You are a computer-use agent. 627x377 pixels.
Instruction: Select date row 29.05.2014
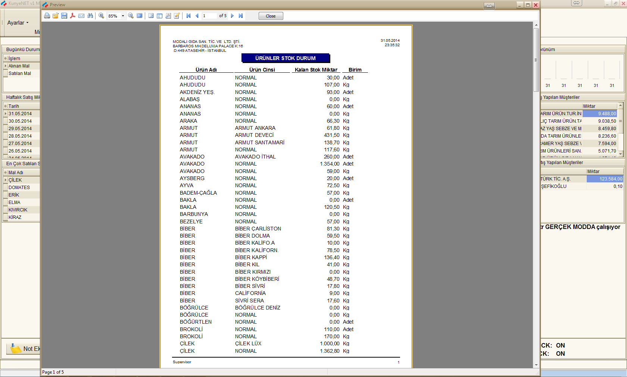(22, 129)
